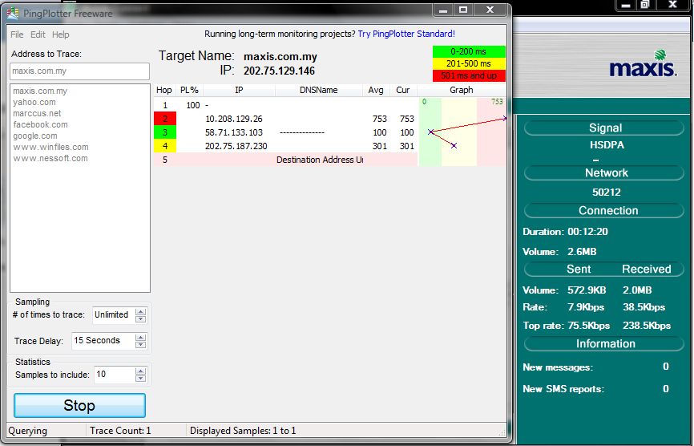
Task: Select the yellow hop 4 cell
Action: coord(165,146)
